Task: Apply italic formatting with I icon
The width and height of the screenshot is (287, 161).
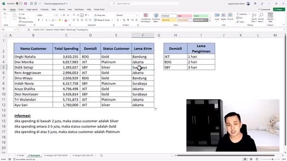Action: coord(43,20)
